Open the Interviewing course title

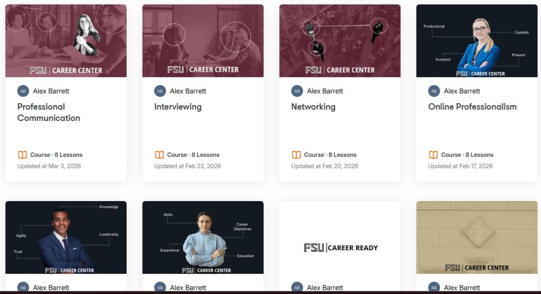point(178,107)
